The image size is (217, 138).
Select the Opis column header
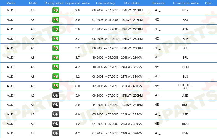[208, 3]
